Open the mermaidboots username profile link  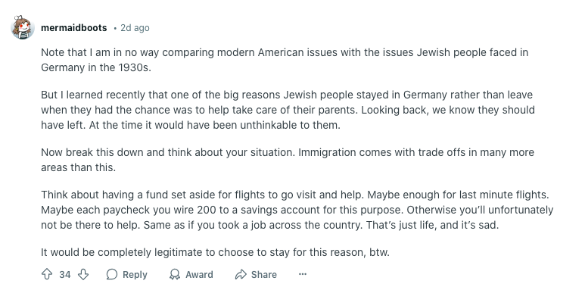click(x=74, y=28)
